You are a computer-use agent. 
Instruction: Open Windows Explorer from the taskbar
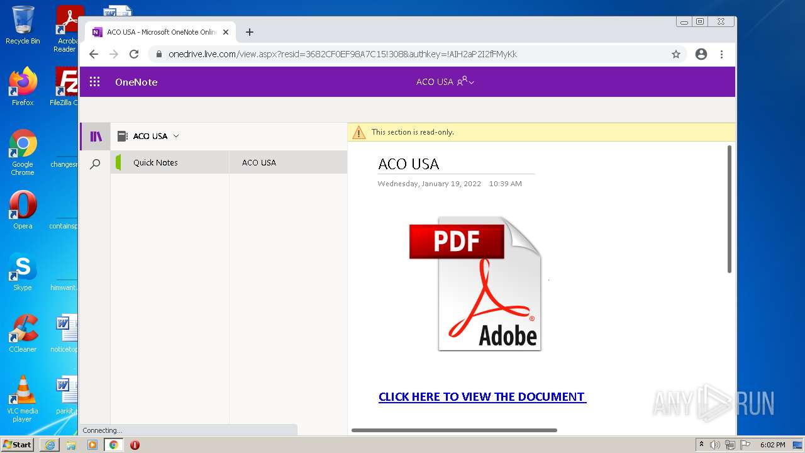[71, 445]
